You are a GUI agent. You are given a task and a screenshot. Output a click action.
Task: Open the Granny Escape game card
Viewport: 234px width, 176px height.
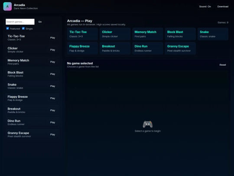coord(180,48)
